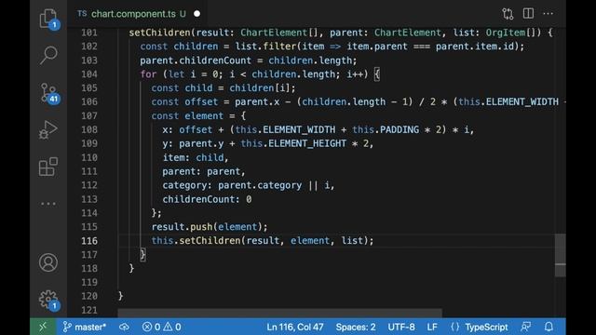Select the UTF-8 encoding indicator
Viewport: 596px width, 335px height.
tap(401, 327)
